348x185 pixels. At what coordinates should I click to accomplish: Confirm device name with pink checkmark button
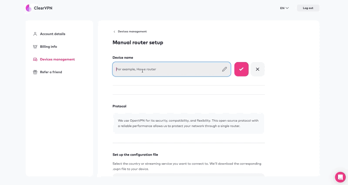click(x=241, y=69)
